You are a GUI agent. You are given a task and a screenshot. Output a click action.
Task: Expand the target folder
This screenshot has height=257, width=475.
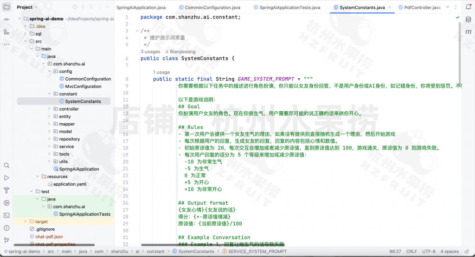[26, 222]
